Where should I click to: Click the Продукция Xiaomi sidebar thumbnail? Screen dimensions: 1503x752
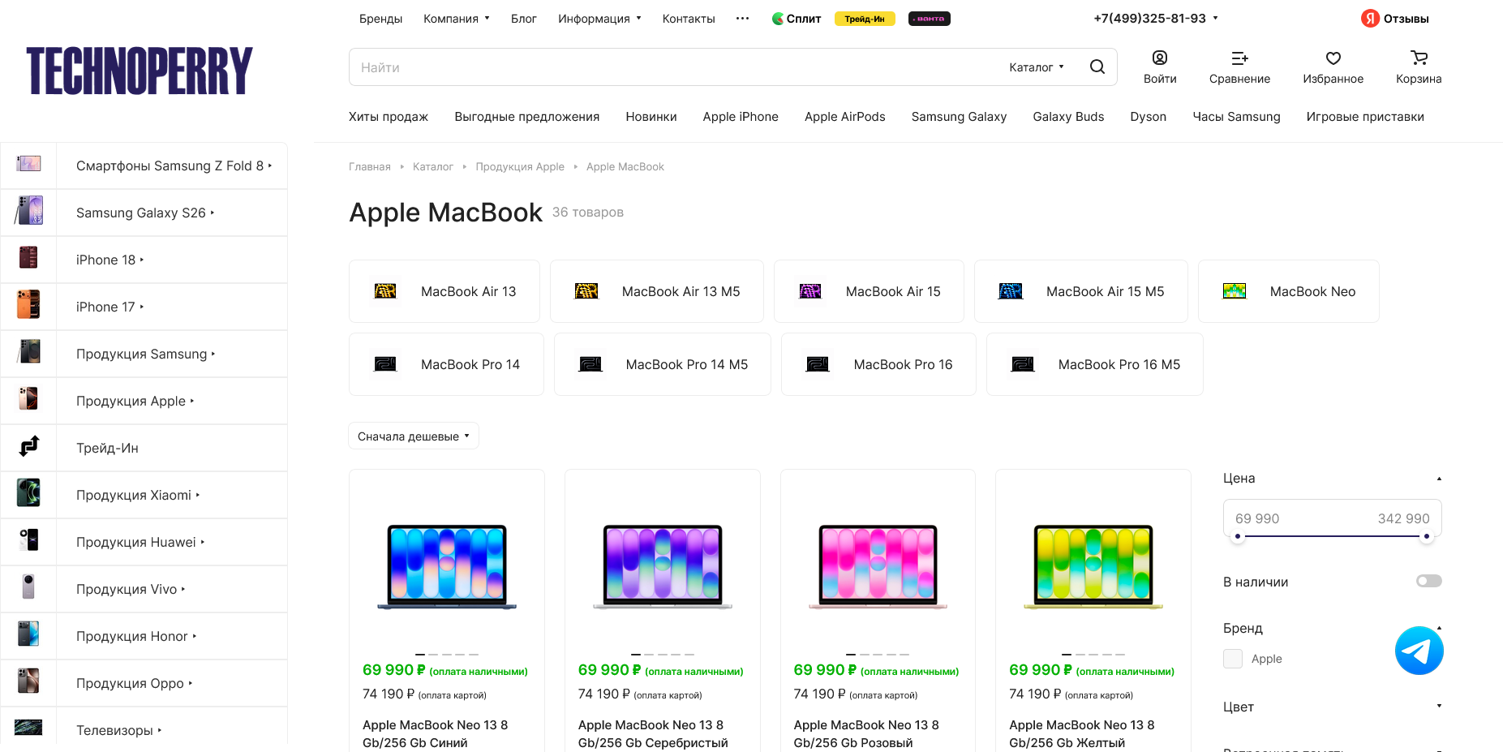(28, 493)
